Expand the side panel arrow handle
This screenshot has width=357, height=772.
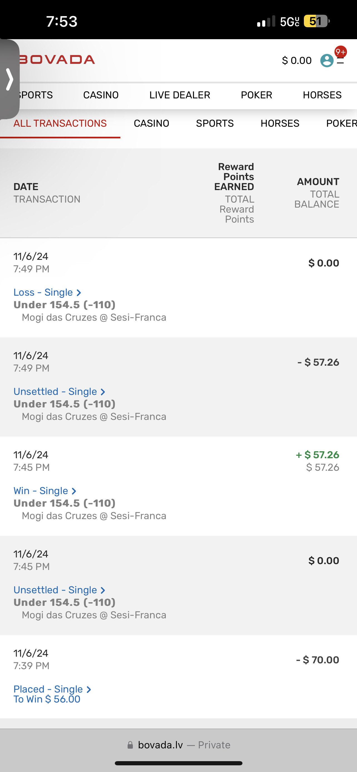click(9, 79)
